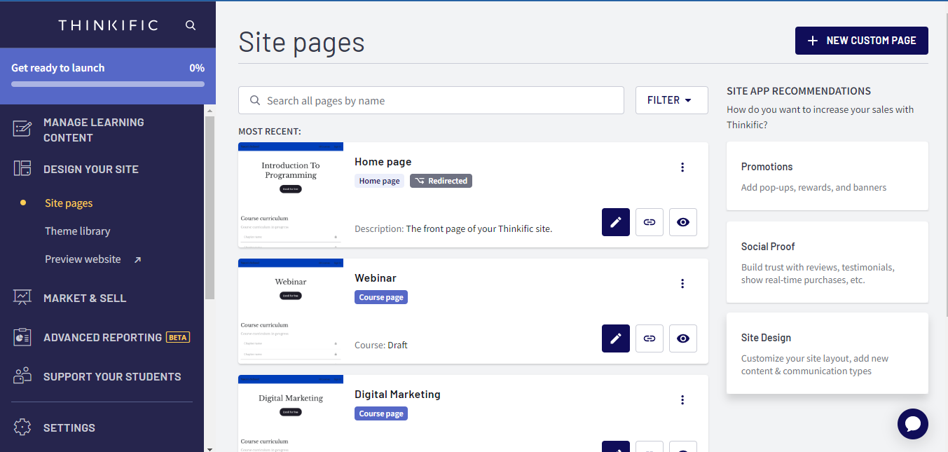Viewport: 948px width, 452px height.
Task: Click the sidebar scrollbar down arrow
Action: tap(209, 448)
